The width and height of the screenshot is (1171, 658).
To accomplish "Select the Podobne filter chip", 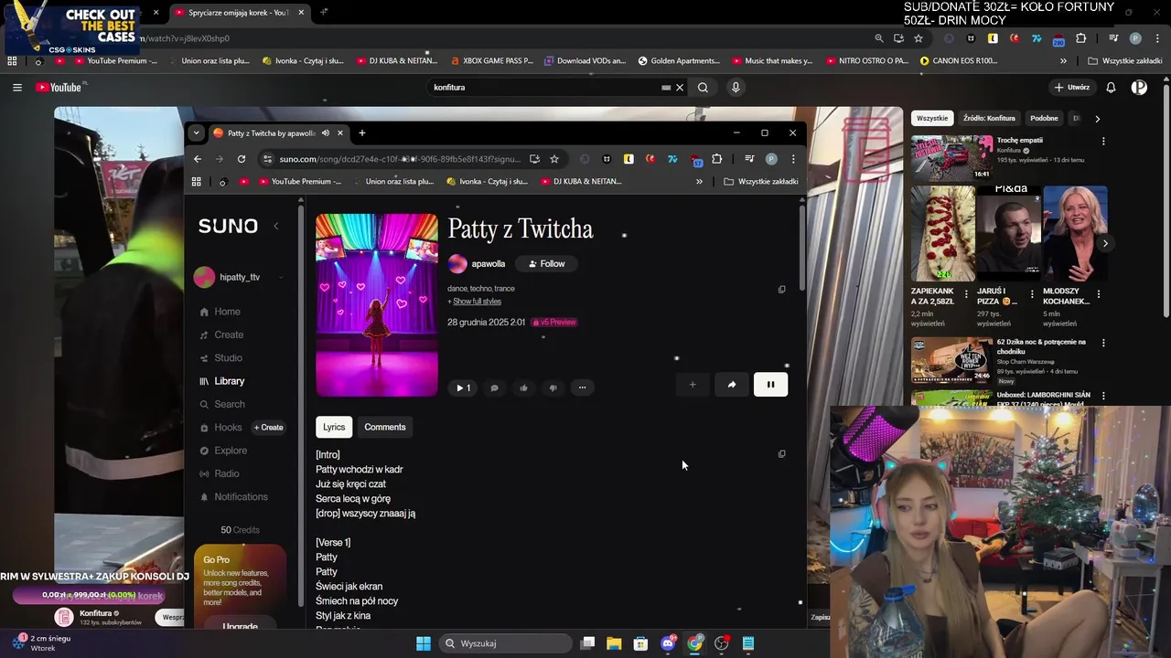I will coord(1044,118).
